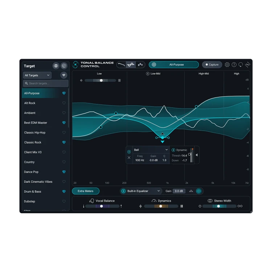This screenshot has height=272, width=272.
Task: Switch to the broad curve view
Action: [x=121, y=65]
